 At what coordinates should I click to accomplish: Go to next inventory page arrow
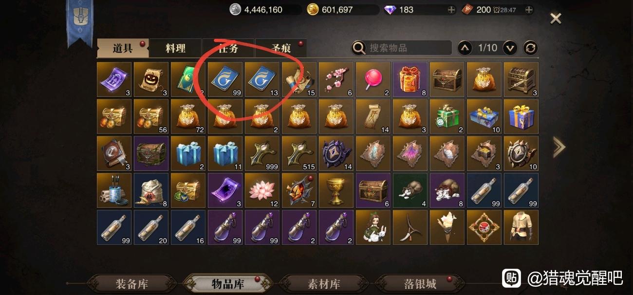510,48
